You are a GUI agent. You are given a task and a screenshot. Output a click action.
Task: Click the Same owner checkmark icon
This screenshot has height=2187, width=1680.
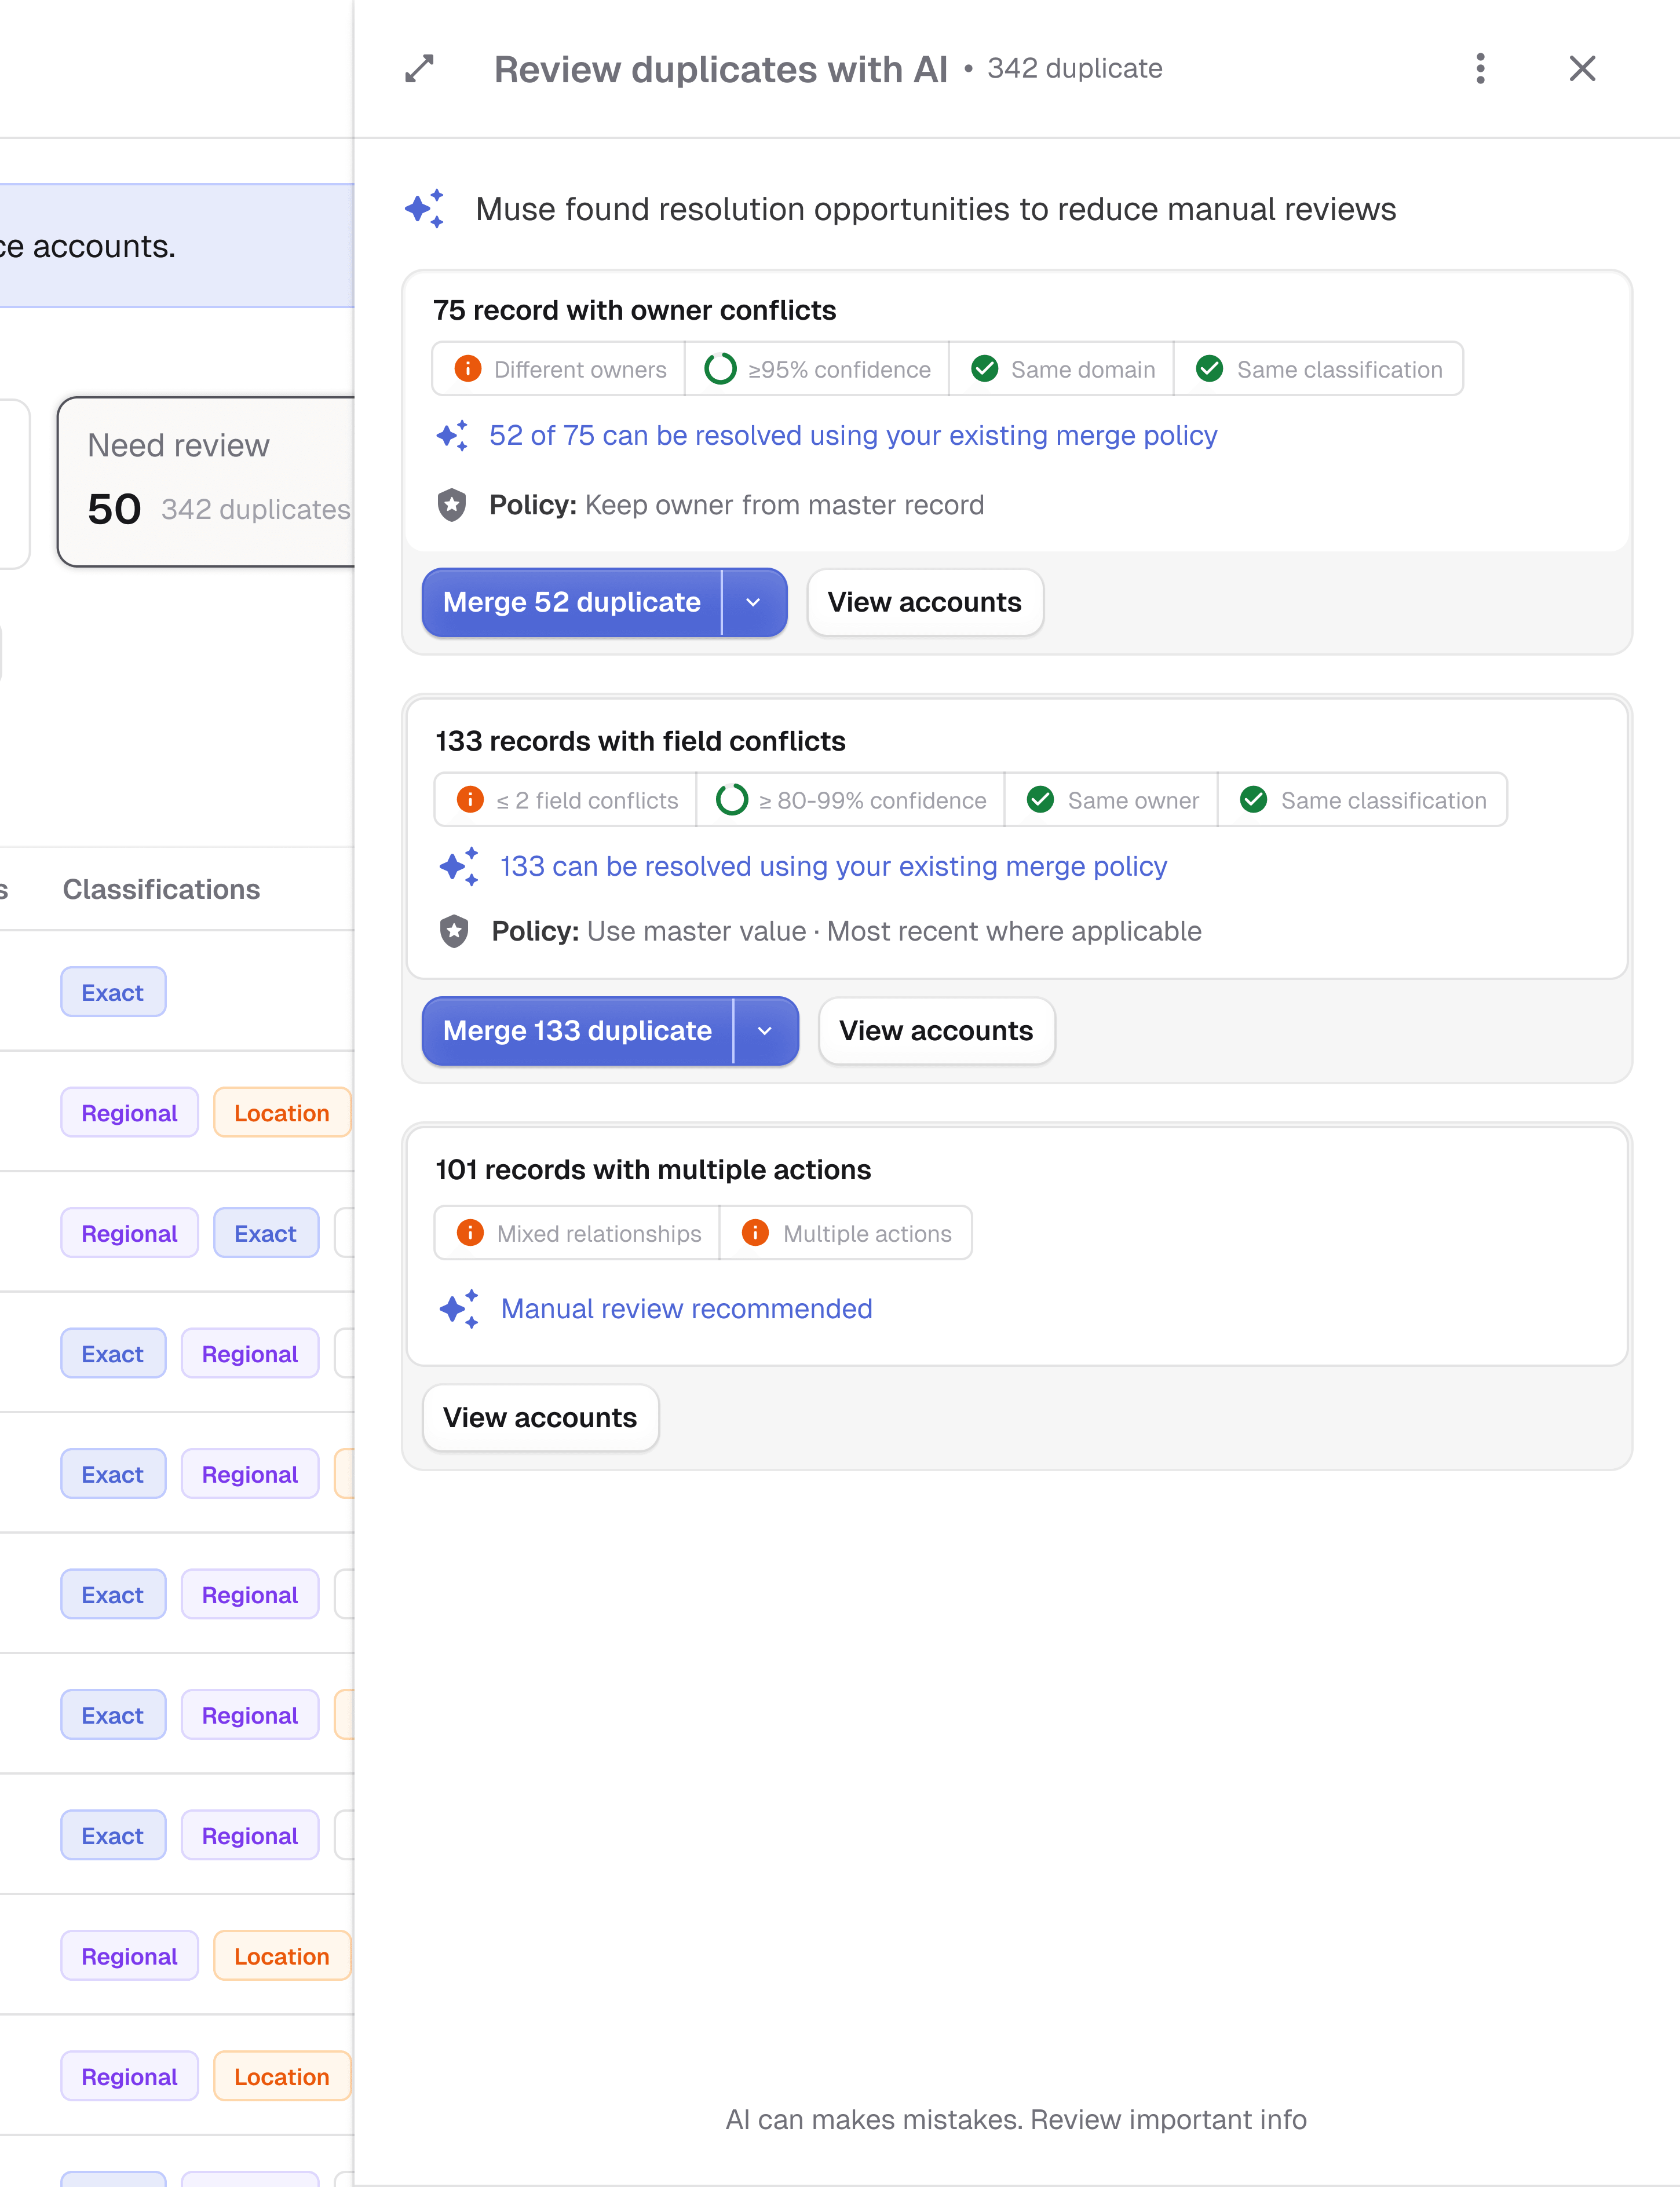(1041, 800)
